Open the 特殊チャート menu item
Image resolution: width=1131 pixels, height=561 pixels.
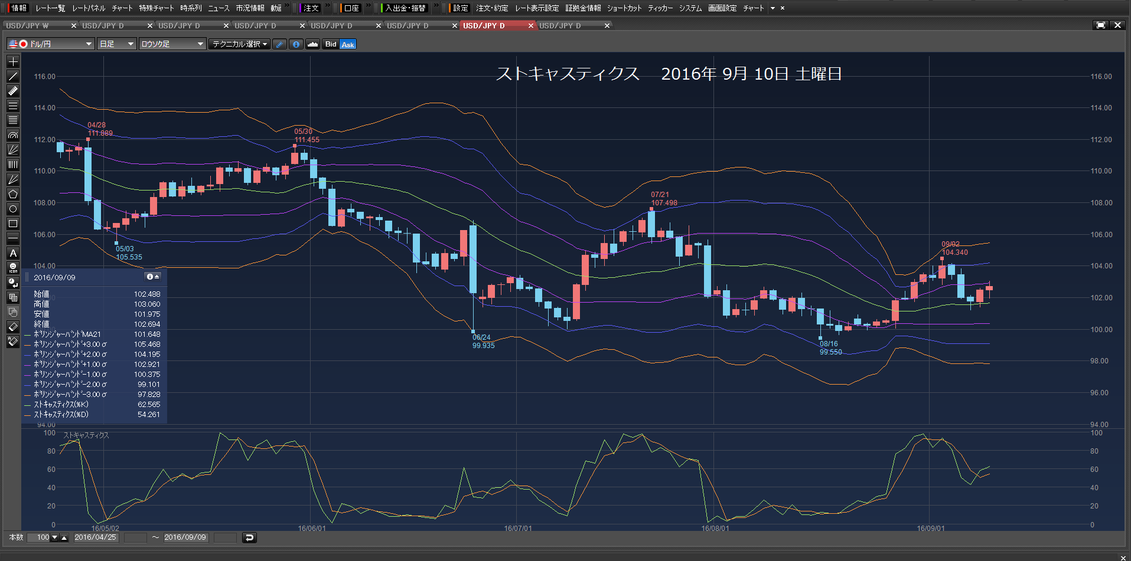point(157,8)
